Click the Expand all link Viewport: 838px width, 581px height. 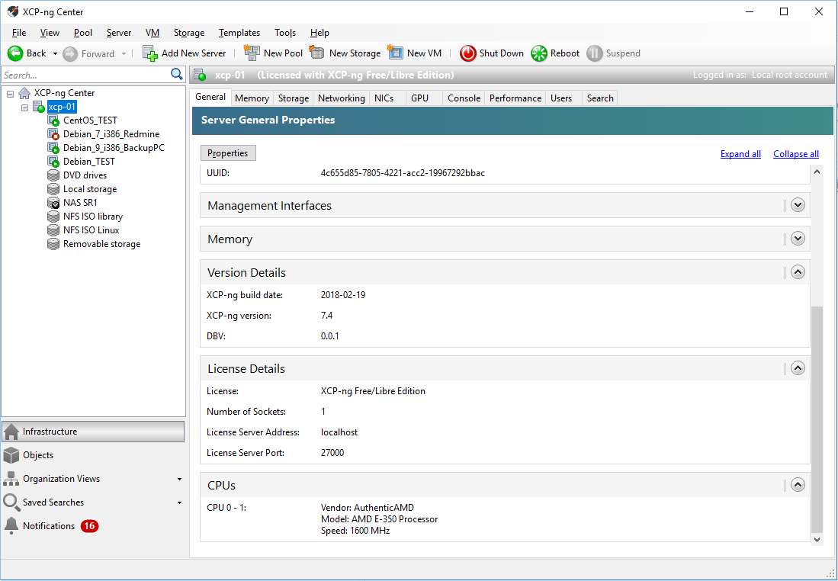[740, 154]
